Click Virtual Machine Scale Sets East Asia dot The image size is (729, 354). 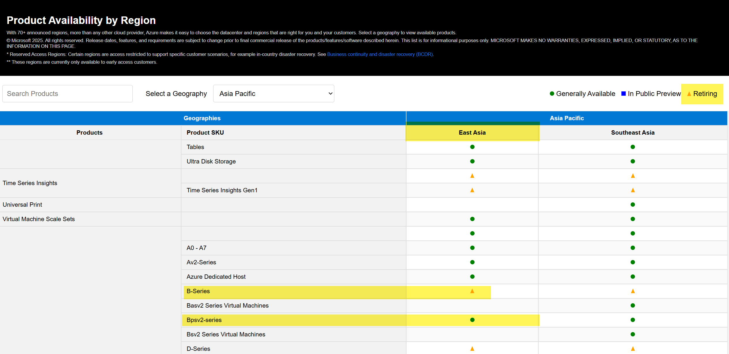tap(472, 219)
